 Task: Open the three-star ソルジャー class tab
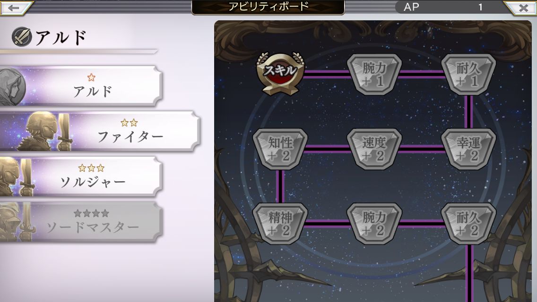tap(81, 176)
